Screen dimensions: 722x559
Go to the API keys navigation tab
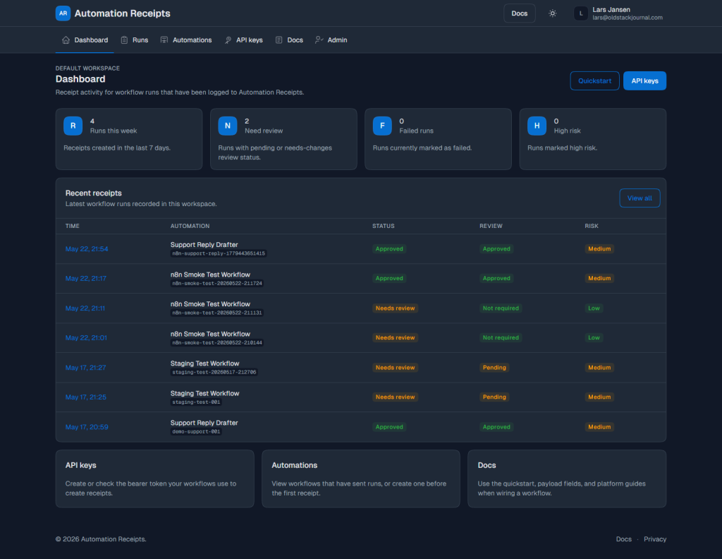[243, 40]
